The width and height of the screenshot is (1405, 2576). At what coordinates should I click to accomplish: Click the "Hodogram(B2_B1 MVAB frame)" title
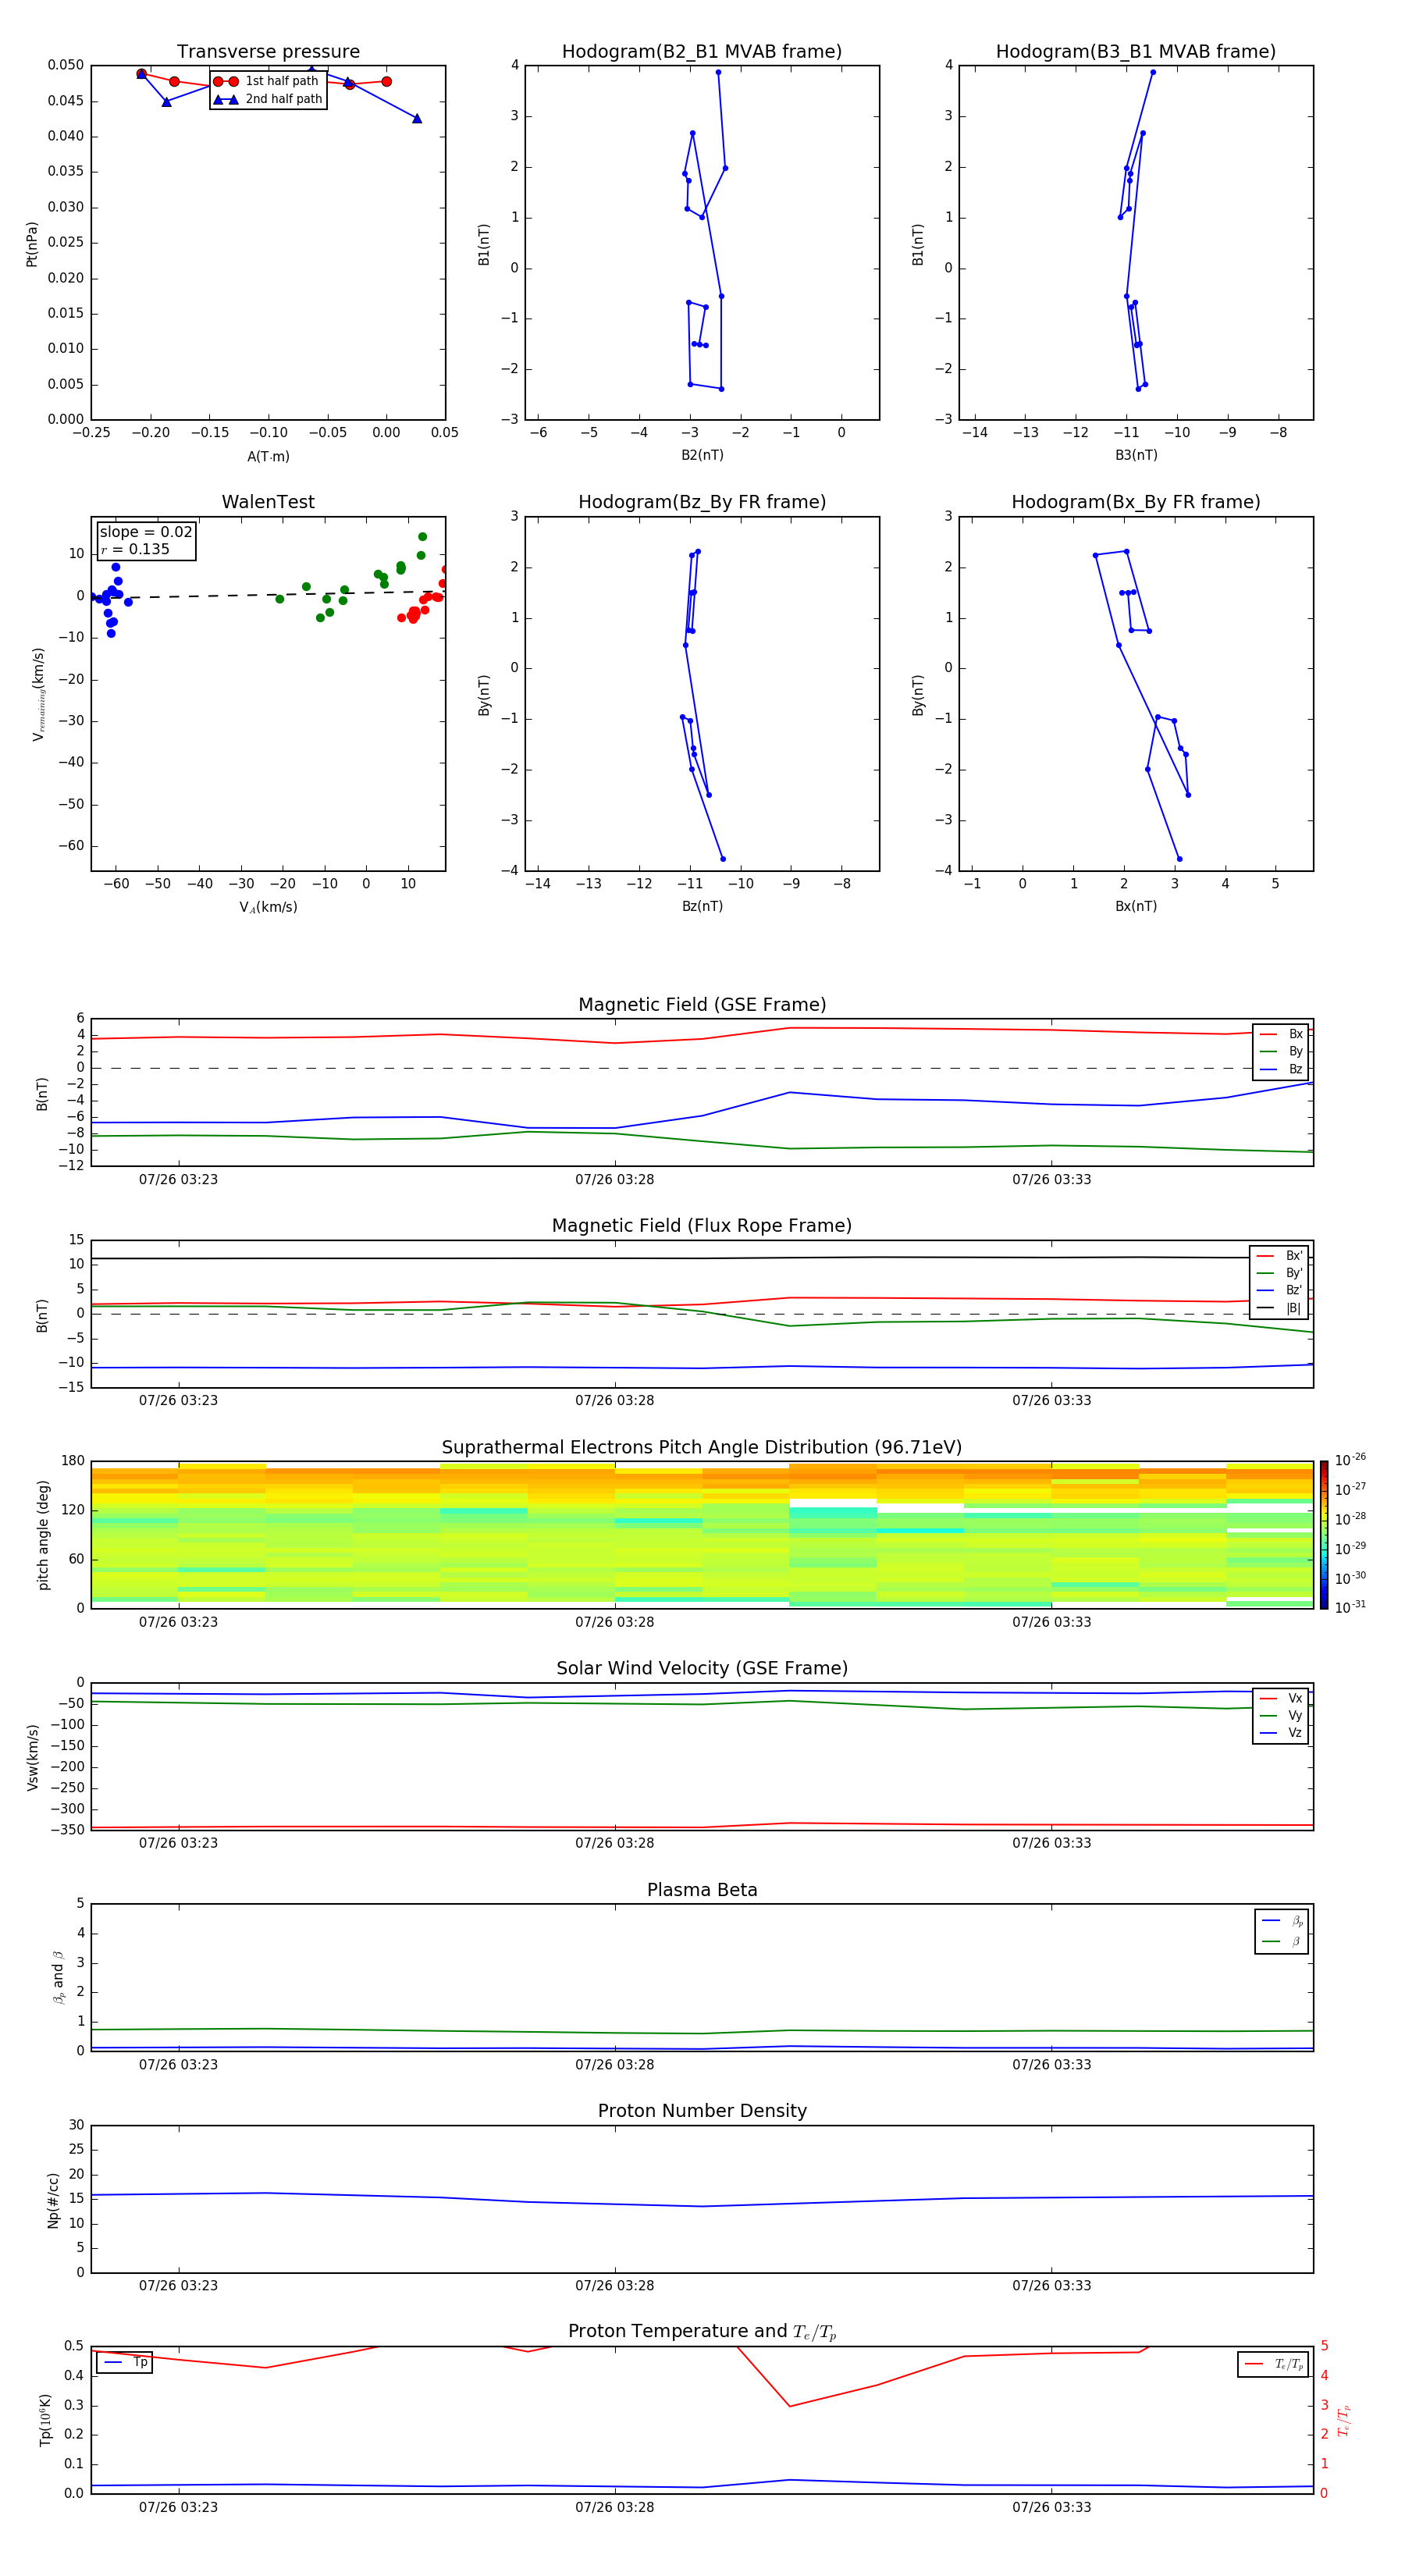(x=702, y=52)
